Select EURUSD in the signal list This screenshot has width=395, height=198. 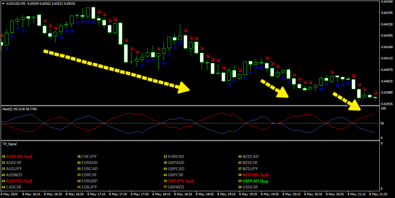coord(176,157)
